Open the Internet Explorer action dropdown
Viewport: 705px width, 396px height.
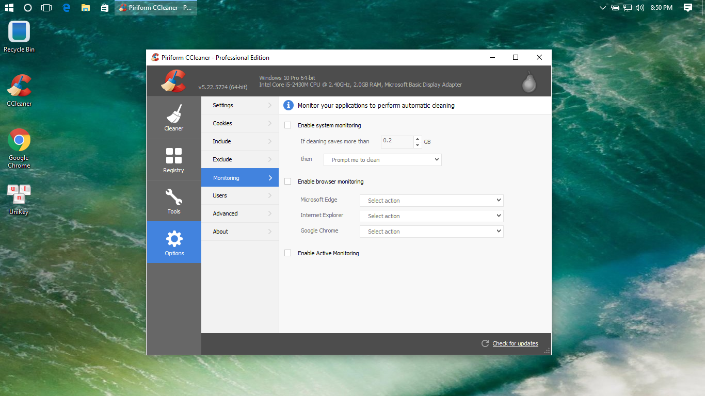pos(431,216)
